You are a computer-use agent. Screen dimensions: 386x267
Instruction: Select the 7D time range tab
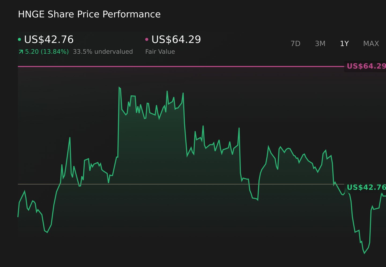(295, 43)
